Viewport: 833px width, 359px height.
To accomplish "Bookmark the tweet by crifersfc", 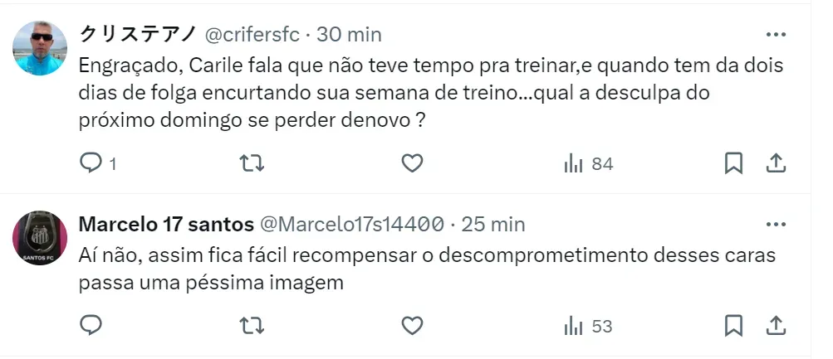I will (x=733, y=163).
